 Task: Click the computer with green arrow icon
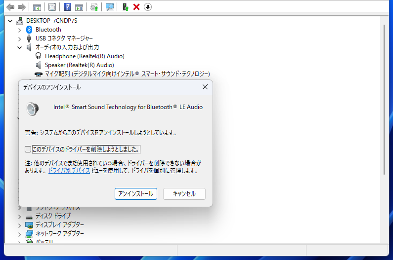point(126,7)
